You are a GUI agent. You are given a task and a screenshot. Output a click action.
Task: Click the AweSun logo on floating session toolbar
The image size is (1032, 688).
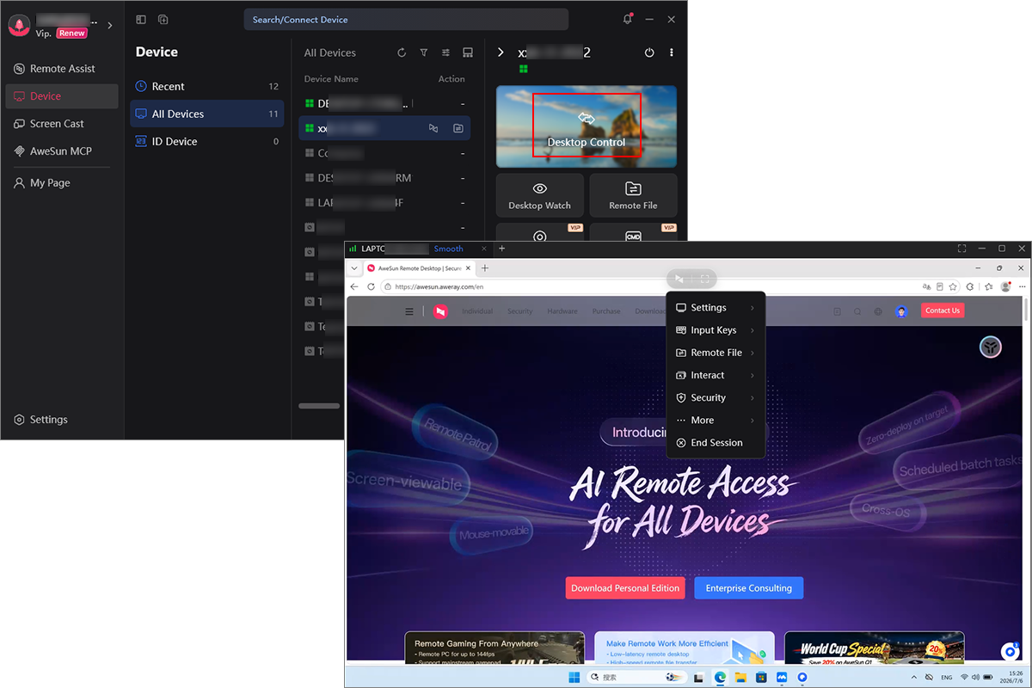pos(679,279)
